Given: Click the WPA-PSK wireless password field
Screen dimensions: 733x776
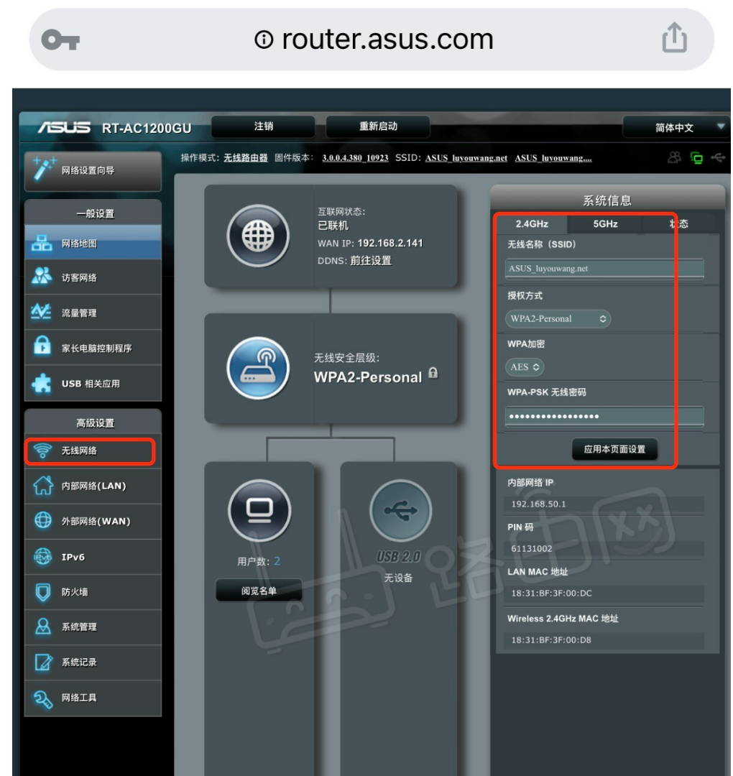Looking at the screenshot, I should 604,416.
